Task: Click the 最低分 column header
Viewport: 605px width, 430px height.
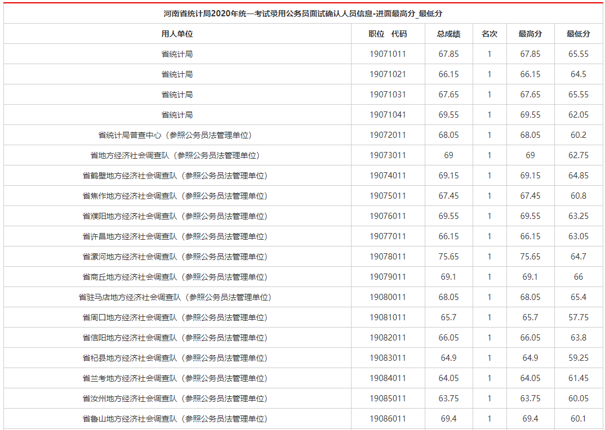Action: tap(579, 34)
